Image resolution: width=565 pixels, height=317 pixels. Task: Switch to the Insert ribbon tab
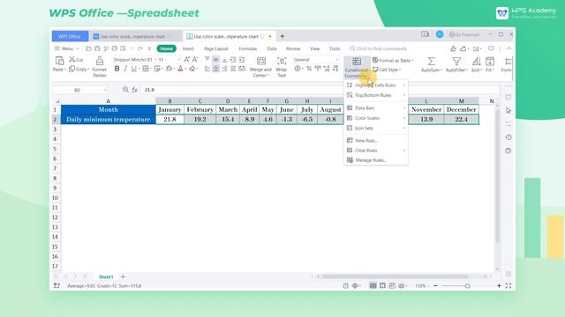click(188, 48)
